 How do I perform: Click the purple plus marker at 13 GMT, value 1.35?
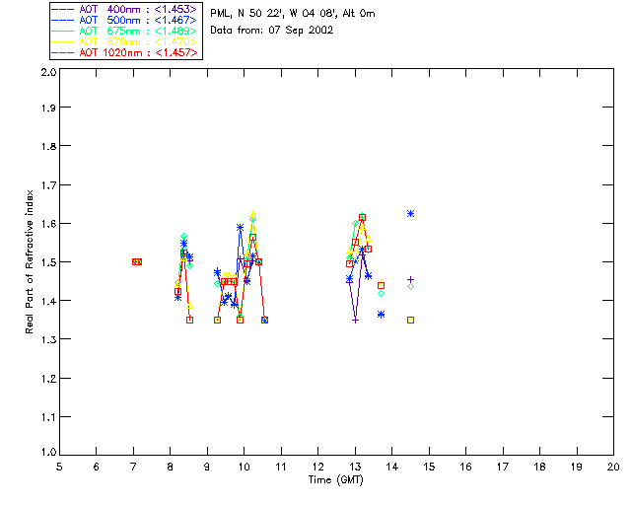click(355, 320)
